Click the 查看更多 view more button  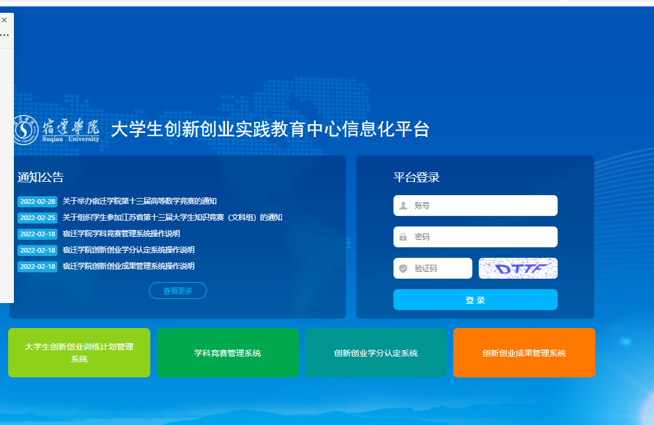coord(178,291)
